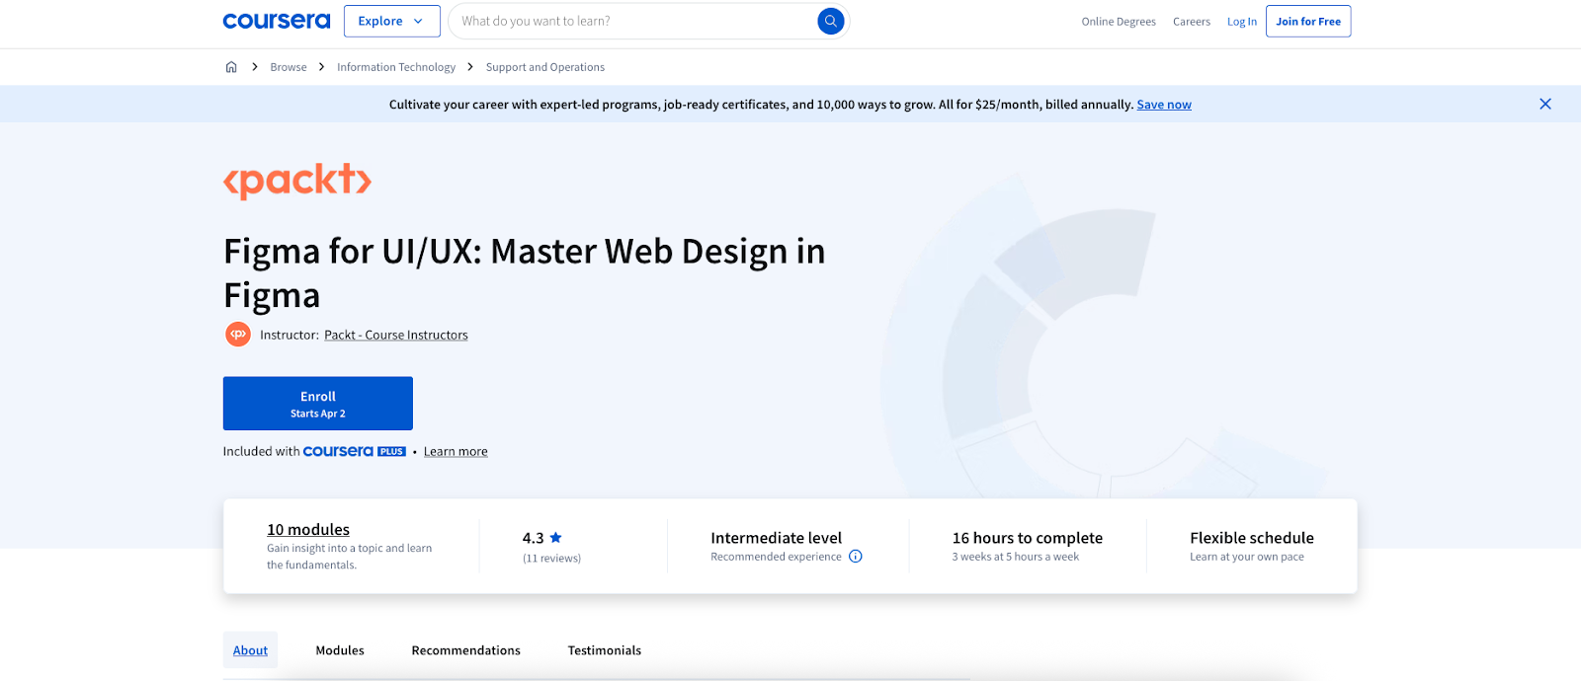Select the About tab

250,650
